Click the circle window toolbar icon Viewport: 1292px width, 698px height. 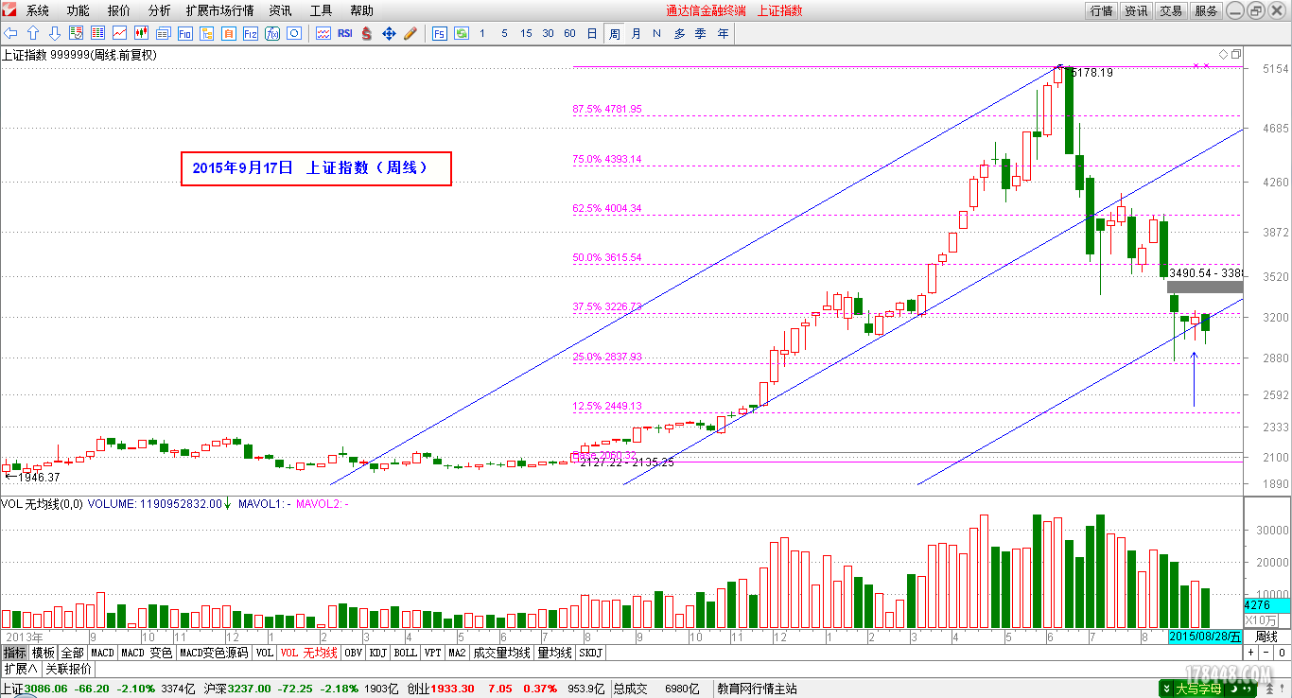294,33
